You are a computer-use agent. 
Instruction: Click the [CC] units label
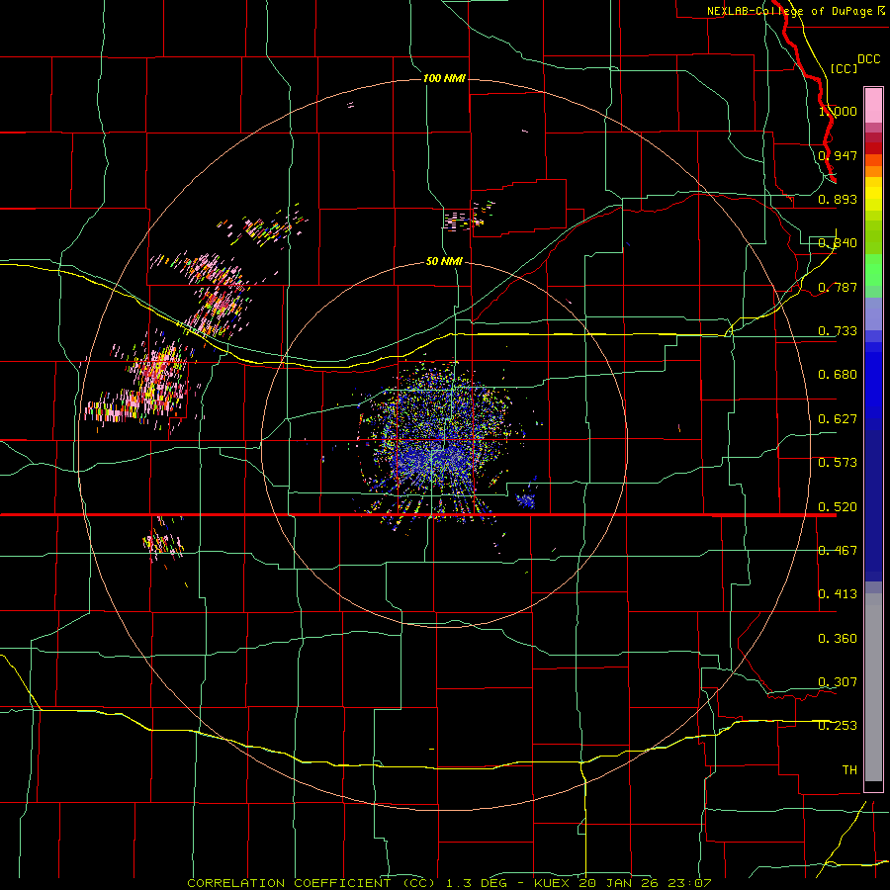point(845,68)
